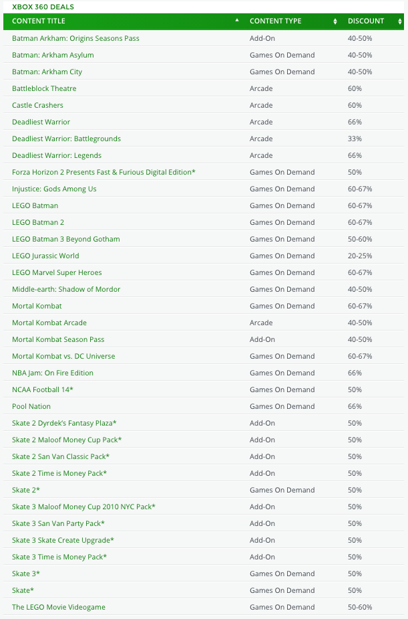Image resolution: width=408 pixels, height=619 pixels.
Task: Click Skate 2 Dyrdek's Fantasy Plaza link
Action: point(64,423)
